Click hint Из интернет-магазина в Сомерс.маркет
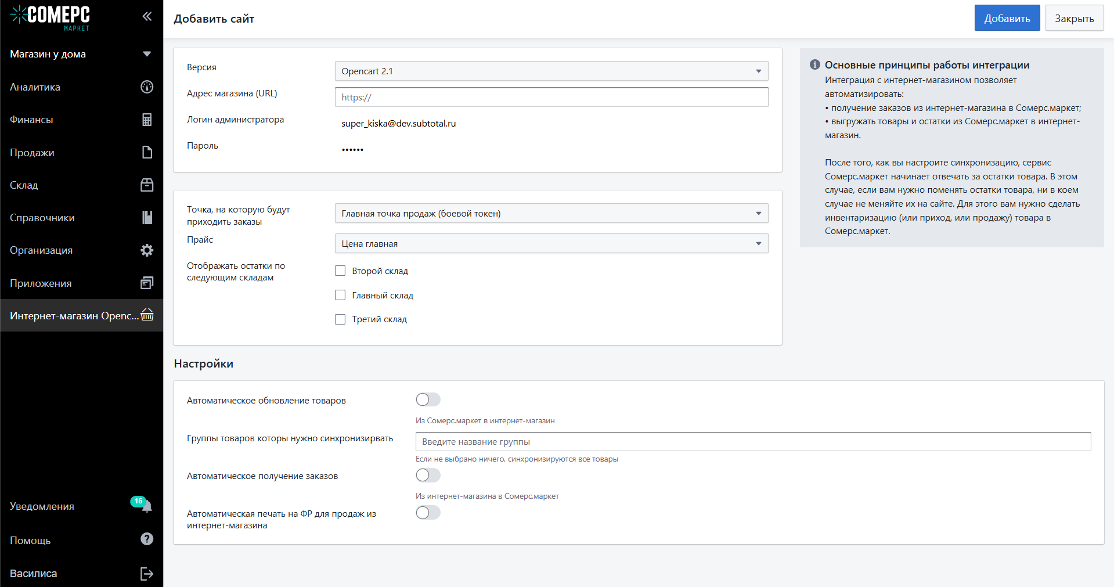This screenshot has height=587, width=1114. coord(487,496)
